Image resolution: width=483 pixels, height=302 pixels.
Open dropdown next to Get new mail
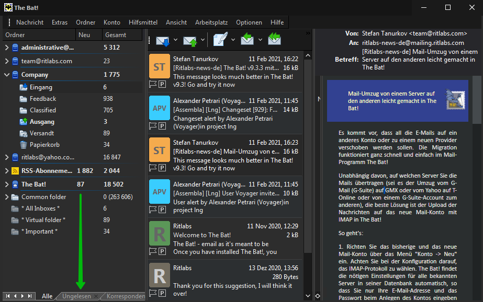pos(176,40)
